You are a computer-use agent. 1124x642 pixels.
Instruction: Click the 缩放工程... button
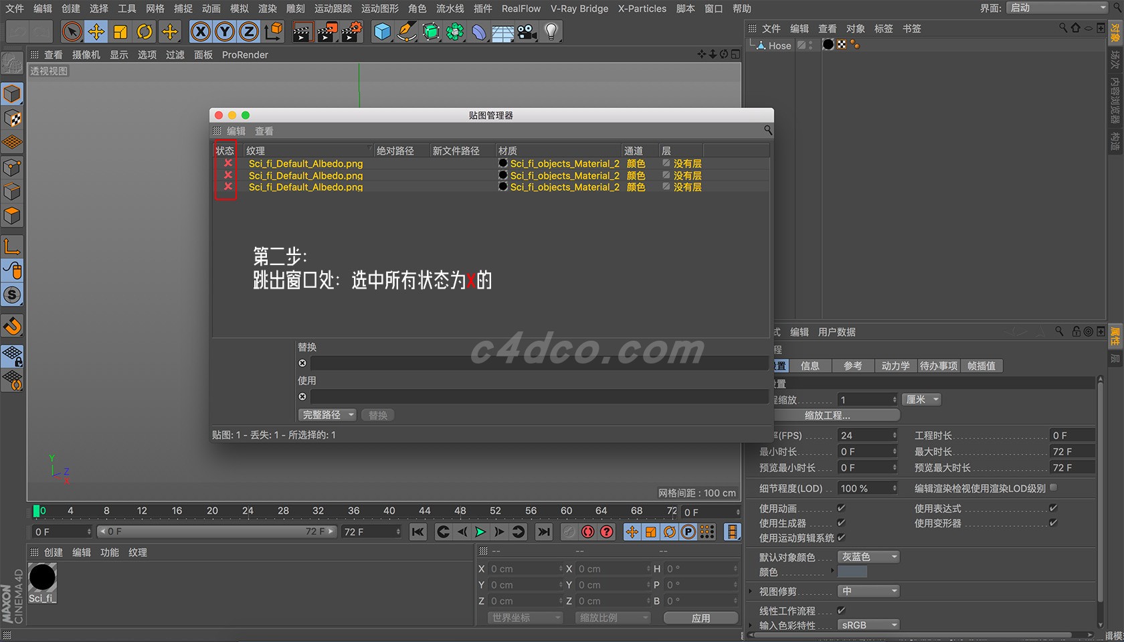[x=836, y=416]
